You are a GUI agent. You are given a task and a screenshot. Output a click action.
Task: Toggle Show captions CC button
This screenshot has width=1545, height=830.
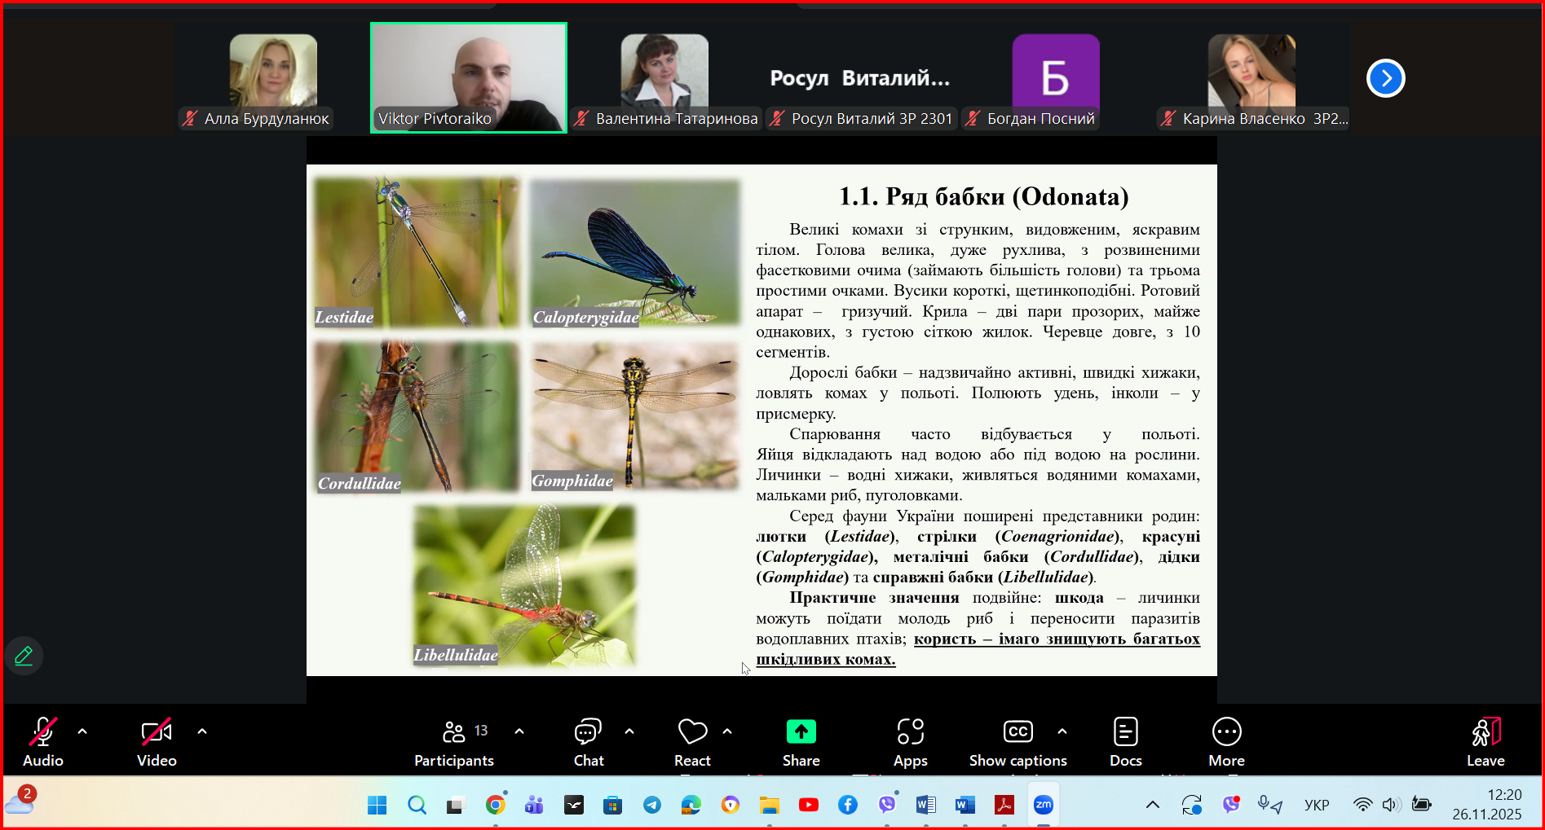click(x=1017, y=741)
